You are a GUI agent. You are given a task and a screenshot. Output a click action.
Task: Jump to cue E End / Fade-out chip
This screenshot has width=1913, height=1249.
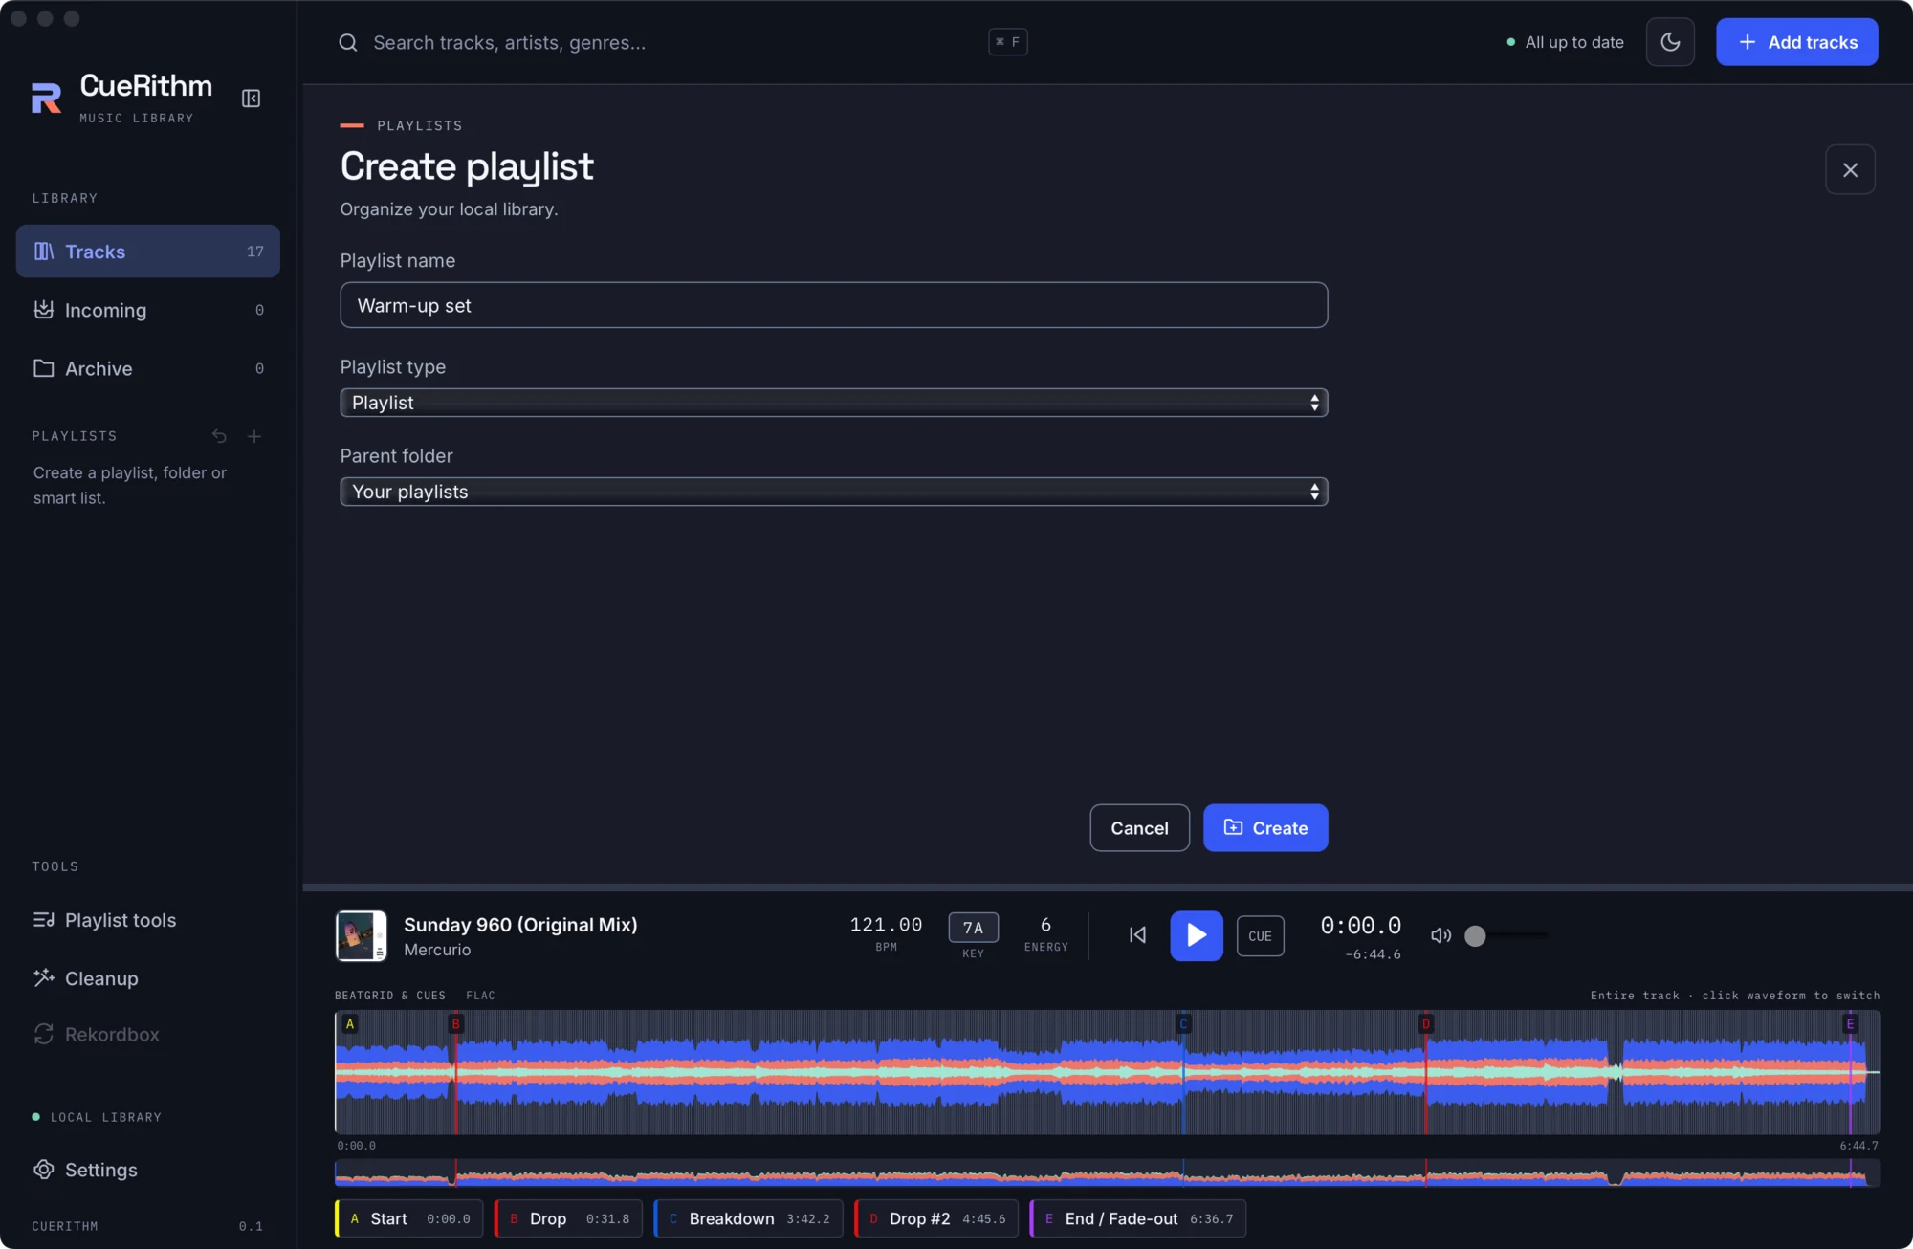tap(1137, 1219)
